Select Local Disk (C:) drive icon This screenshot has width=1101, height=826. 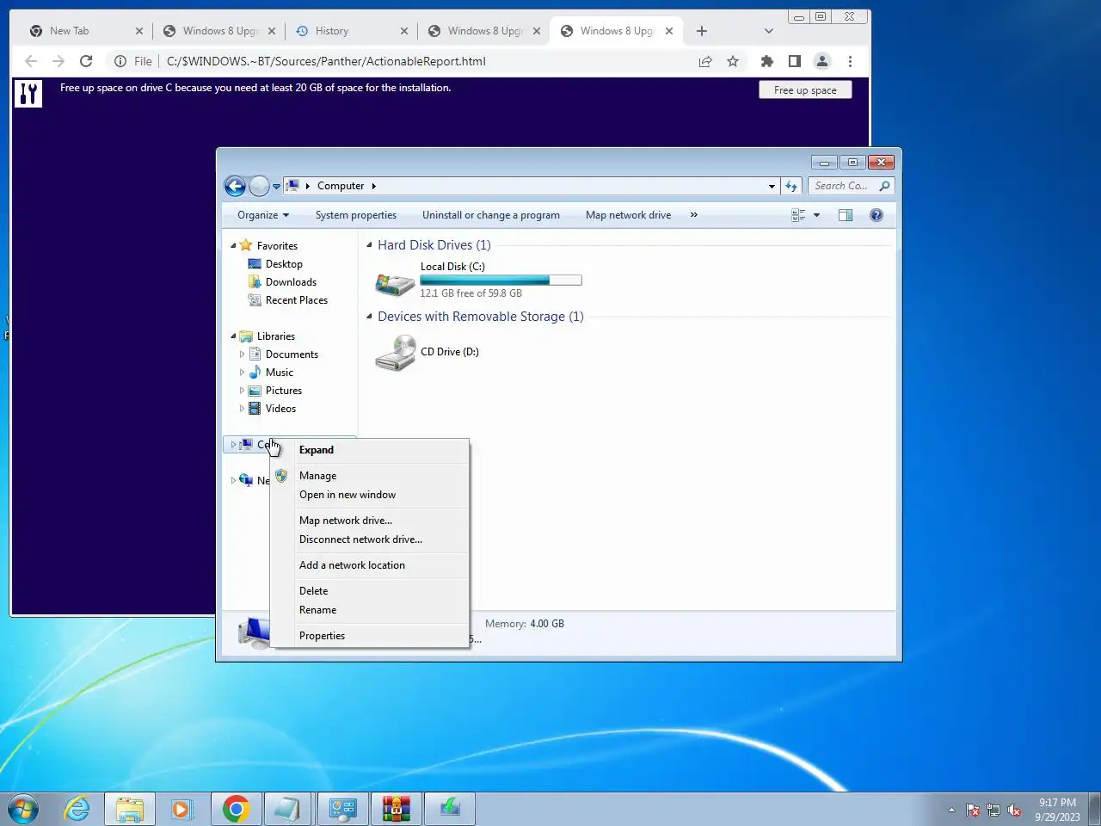tap(395, 282)
